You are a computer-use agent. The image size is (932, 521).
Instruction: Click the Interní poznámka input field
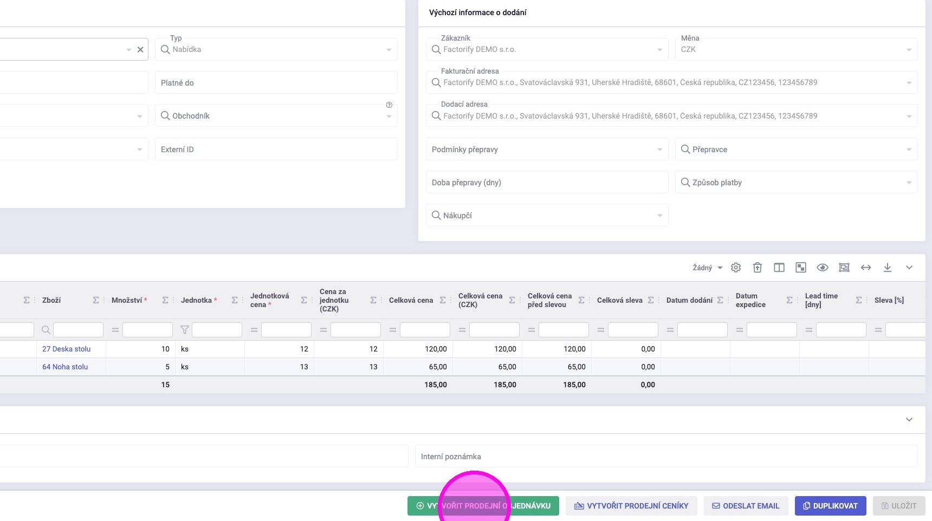(666, 457)
